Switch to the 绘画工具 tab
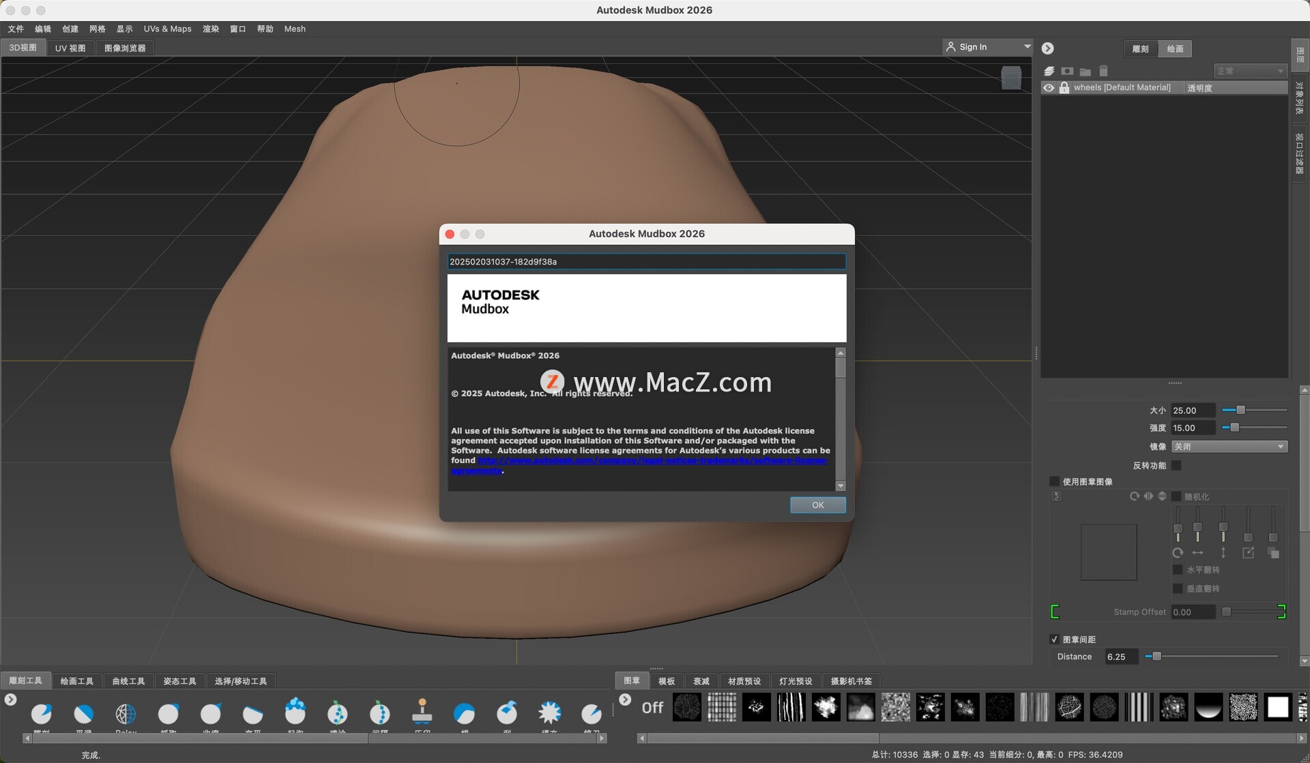The height and width of the screenshot is (763, 1310). [x=77, y=681]
